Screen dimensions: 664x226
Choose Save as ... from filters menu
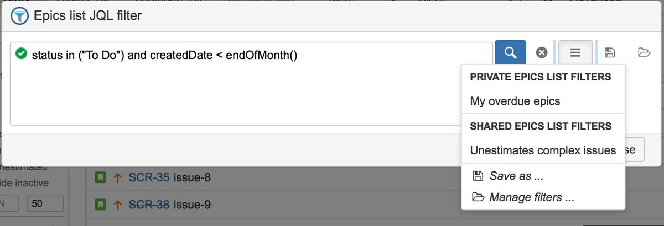516,176
